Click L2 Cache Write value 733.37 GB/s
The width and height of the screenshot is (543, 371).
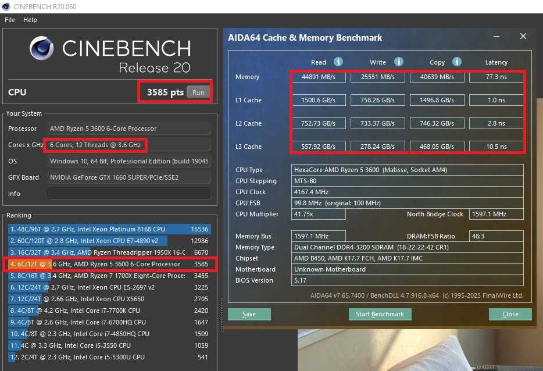click(378, 123)
